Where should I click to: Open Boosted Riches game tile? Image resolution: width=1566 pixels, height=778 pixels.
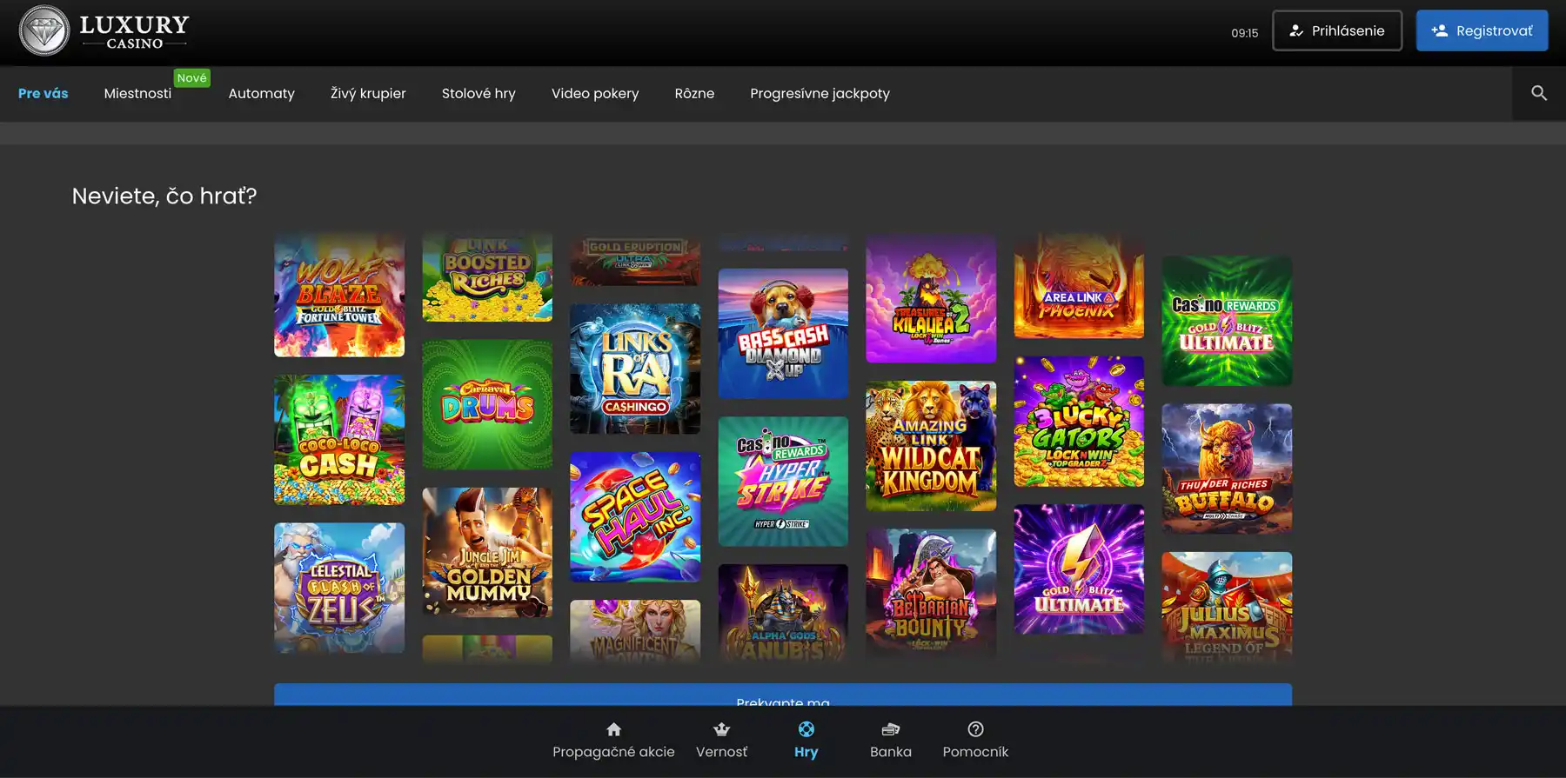pyautogui.click(x=487, y=277)
